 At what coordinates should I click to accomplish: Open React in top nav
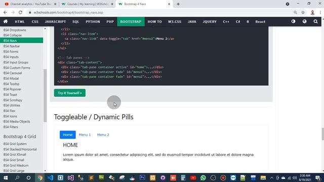coord(260,22)
